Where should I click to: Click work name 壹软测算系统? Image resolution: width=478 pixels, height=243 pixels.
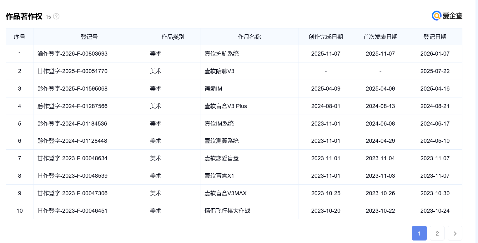click(222, 141)
